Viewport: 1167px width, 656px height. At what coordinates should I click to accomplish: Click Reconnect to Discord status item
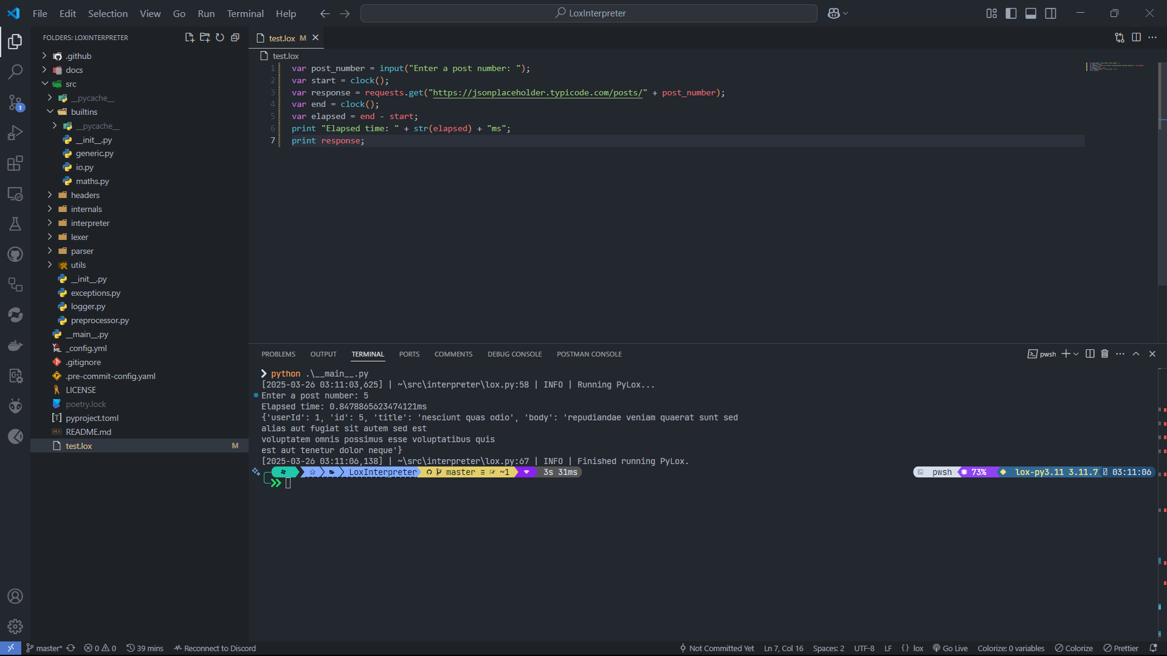coord(215,648)
